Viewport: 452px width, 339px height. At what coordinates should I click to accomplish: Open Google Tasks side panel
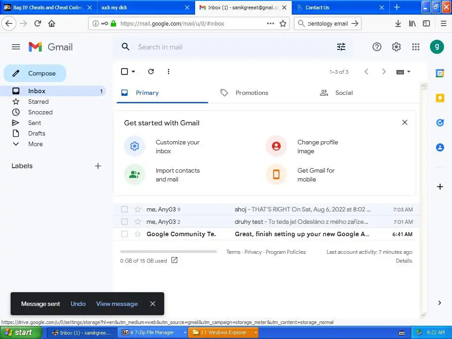440,123
